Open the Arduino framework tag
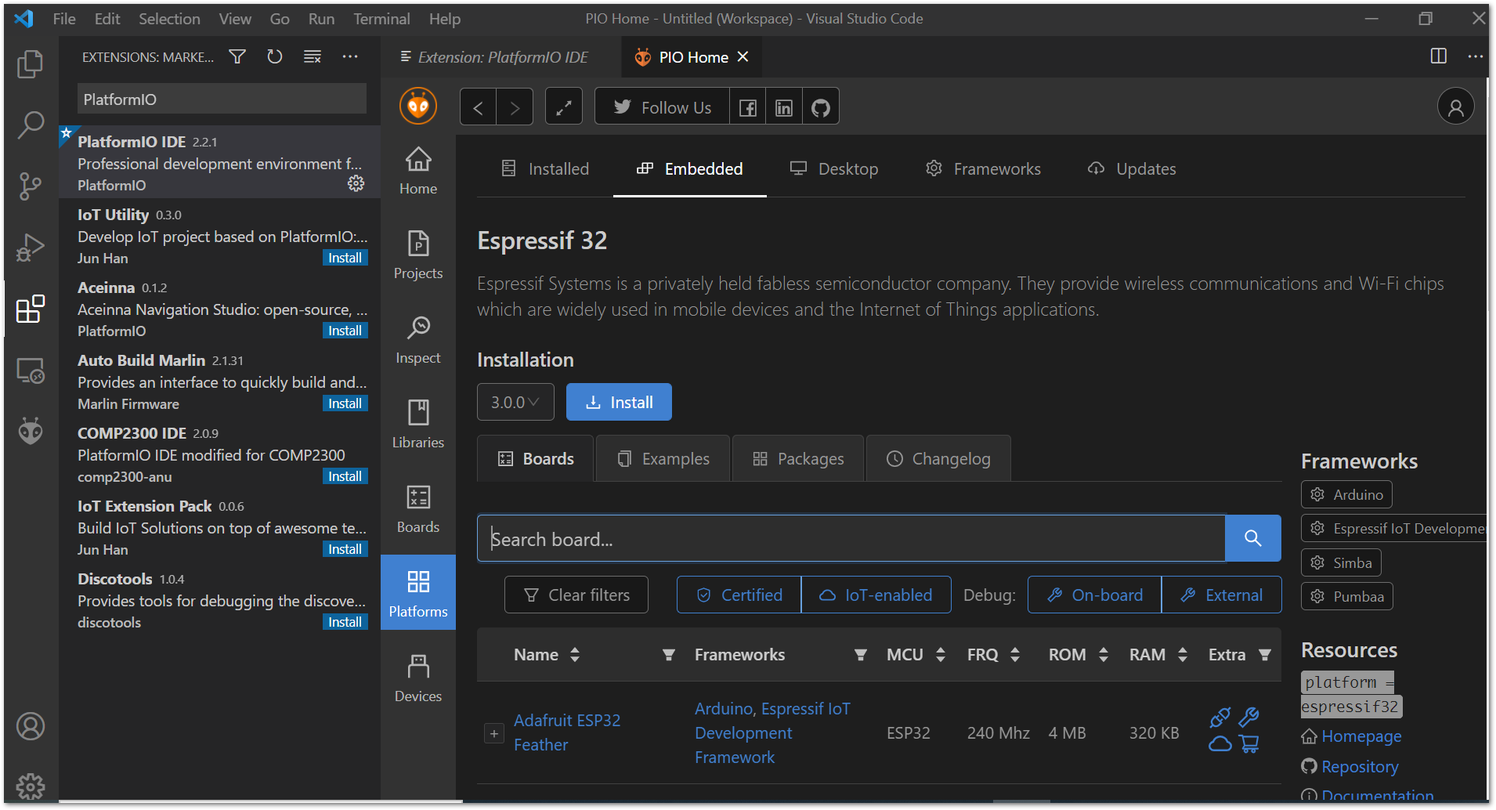 (x=1346, y=494)
